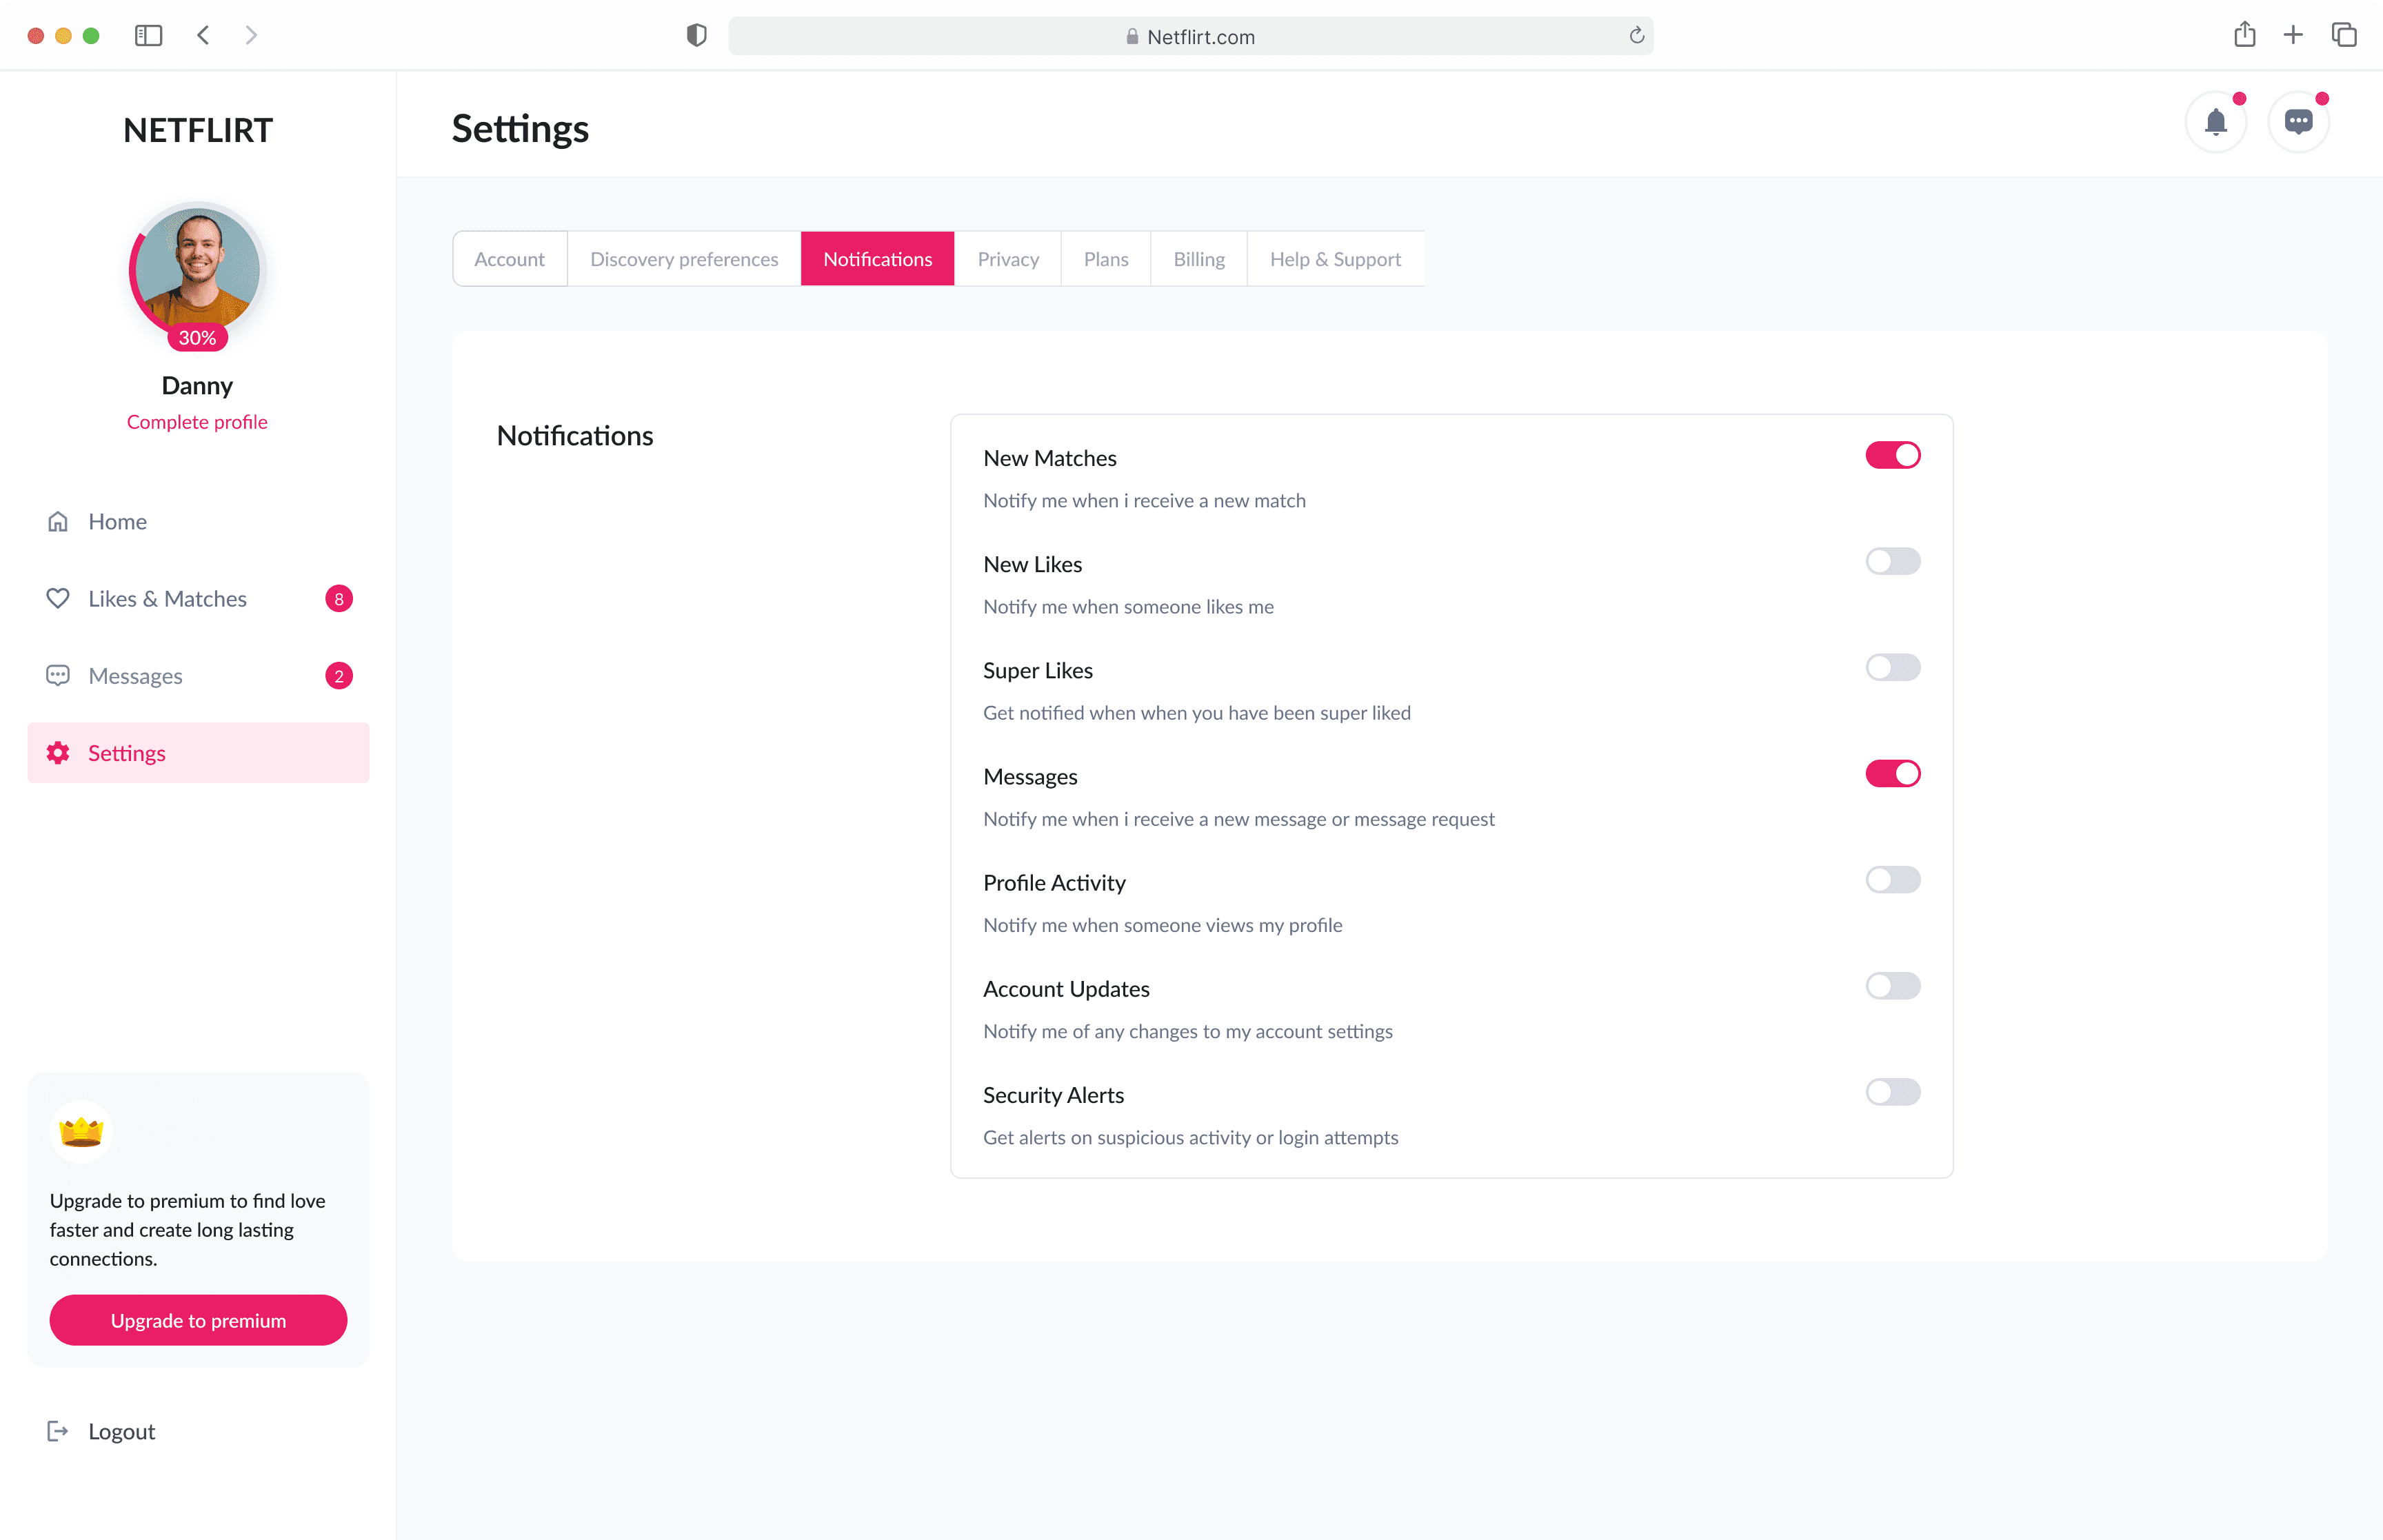The width and height of the screenshot is (2383, 1540).
Task: Disable the New Matches notification toggle
Action: click(x=1892, y=456)
